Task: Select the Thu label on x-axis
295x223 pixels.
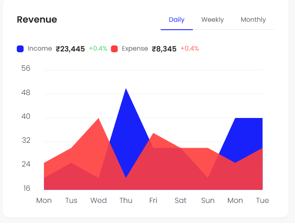Action: (x=126, y=200)
